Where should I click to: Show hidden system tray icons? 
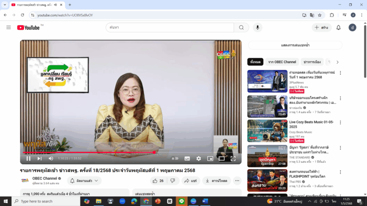pos(309,201)
